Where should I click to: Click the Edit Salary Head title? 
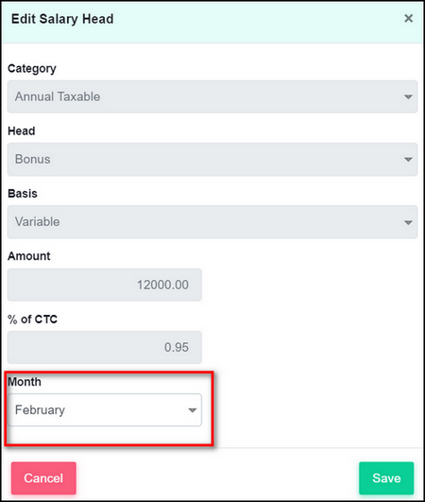click(62, 19)
